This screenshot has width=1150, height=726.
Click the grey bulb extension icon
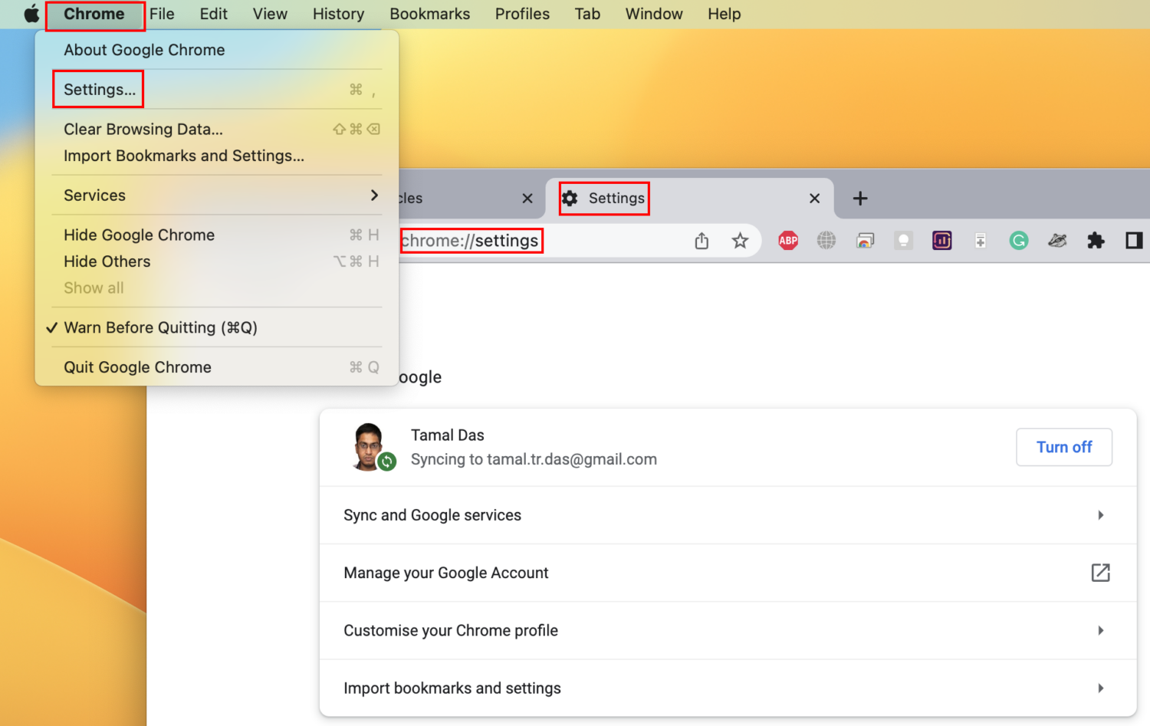tap(903, 241)
